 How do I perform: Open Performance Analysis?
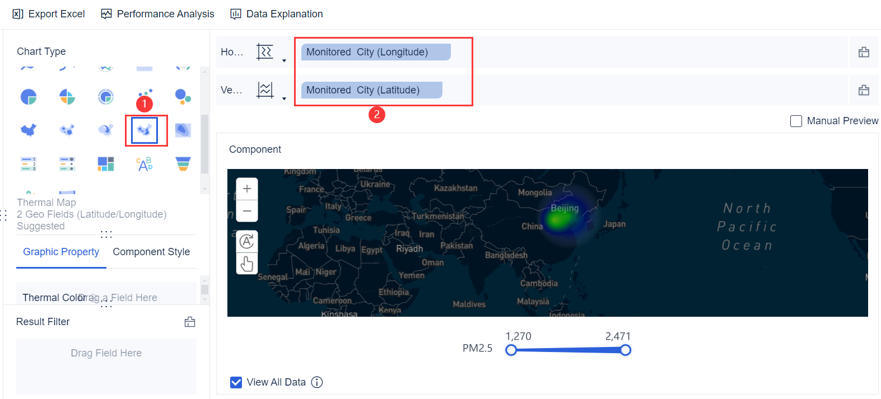157,14
